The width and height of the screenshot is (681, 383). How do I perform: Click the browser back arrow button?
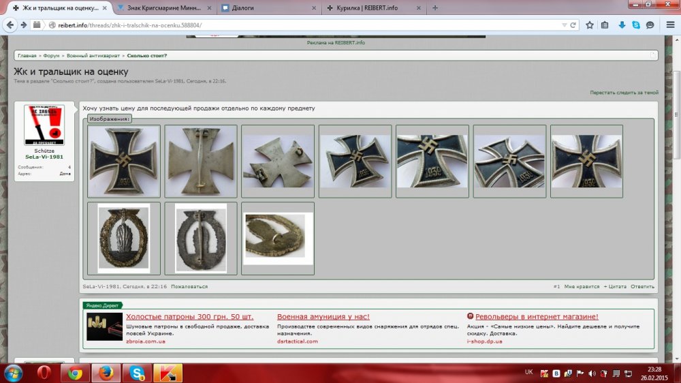point(9,25)
